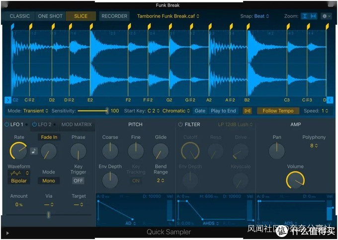Viewport: 338px width, 240px height.
Task: Click the Recorder button
Action: (114, 16)
